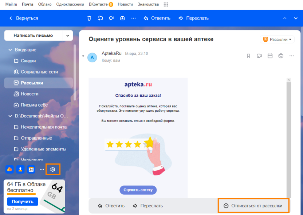
Task: Delete the email with the trash icon
Action: [89, 18]
